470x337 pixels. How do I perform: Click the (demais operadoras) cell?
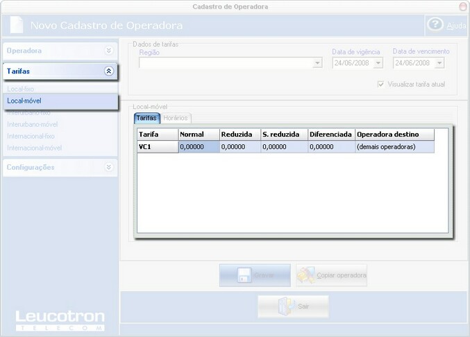395,146
